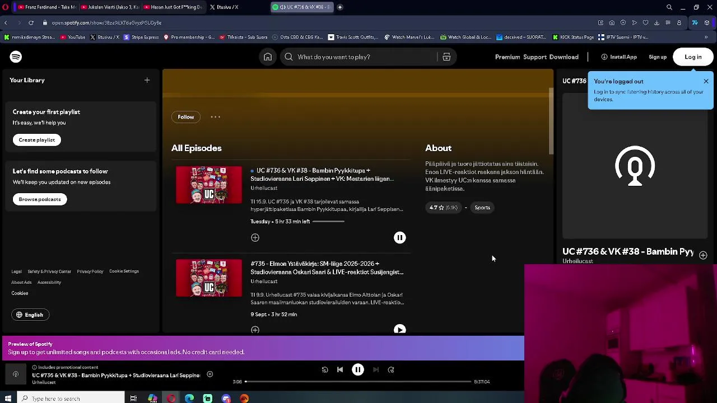Viewport: 717px width, 403px height.
Task: Save episode #735 with its plus icon
Action: 255,330
